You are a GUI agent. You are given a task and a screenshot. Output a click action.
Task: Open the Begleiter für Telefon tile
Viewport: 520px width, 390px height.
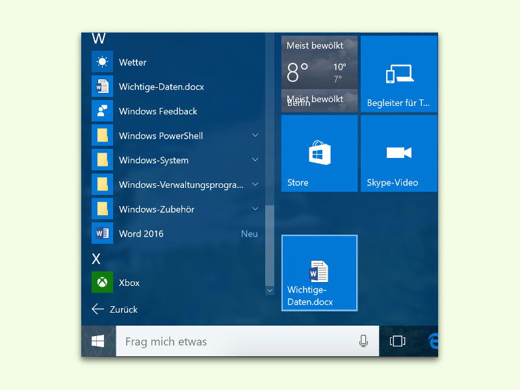coord(399,74)
